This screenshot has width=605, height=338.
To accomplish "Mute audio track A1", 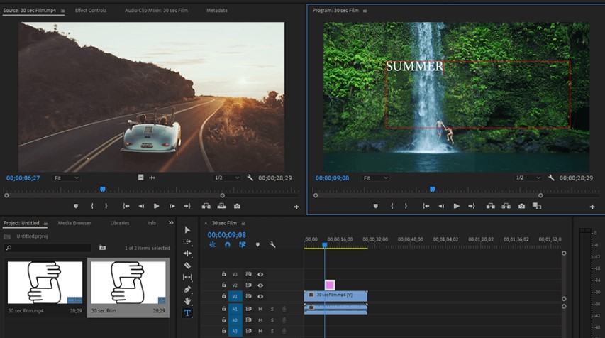I will 260,309.
